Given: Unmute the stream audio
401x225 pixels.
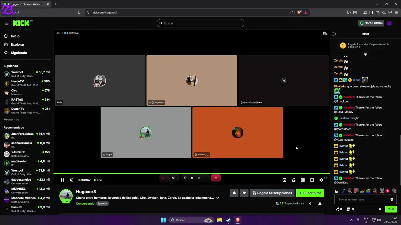Looking at the screenshot, I should [71, 180].
